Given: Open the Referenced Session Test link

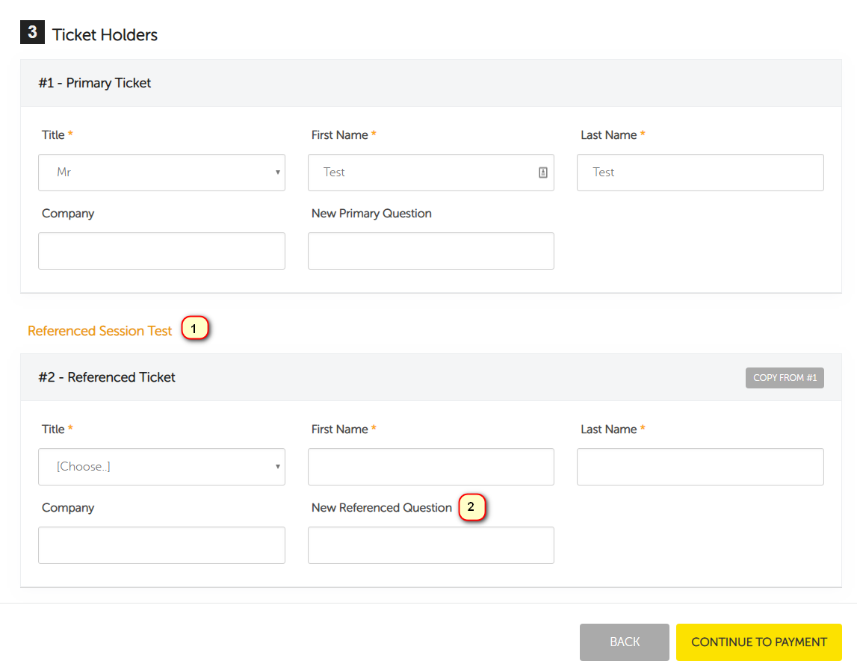Looking at the screenshot, I should (x=100, y=331).
